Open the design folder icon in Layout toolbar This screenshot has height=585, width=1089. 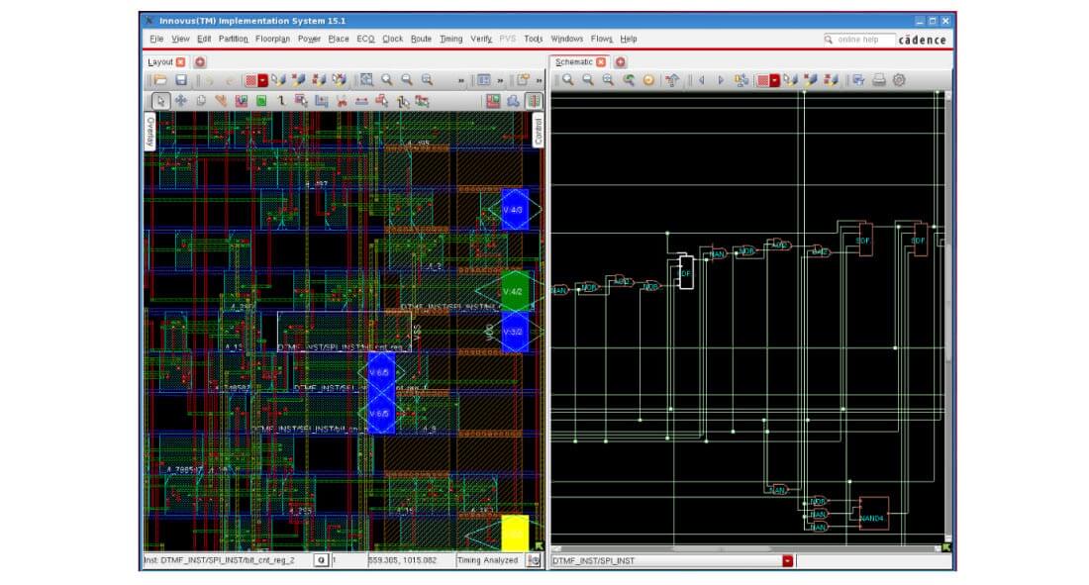click(x=160, y=80)
